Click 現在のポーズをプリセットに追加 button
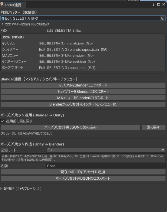This screenshot has width=167, height=212. click(83, 172)
